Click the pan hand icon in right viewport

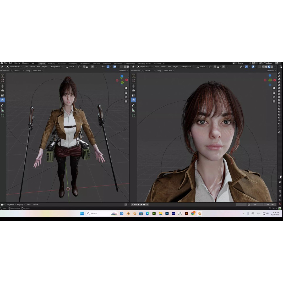tap(274, 92)
